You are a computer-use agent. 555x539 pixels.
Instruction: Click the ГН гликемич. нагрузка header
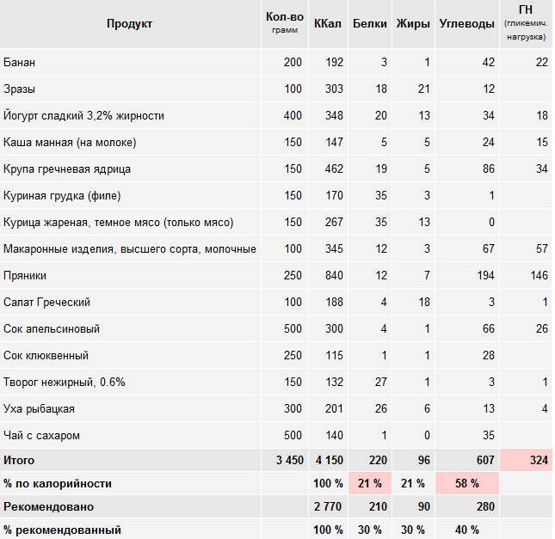click(526, 24)
